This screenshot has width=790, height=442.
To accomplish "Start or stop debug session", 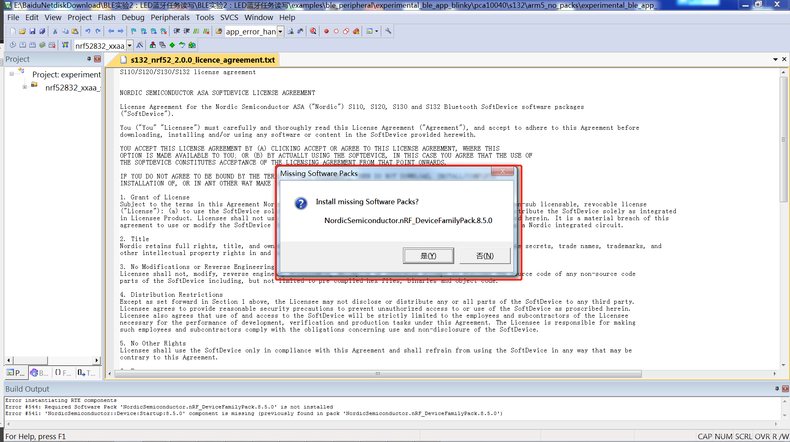I will coord(313,31).
